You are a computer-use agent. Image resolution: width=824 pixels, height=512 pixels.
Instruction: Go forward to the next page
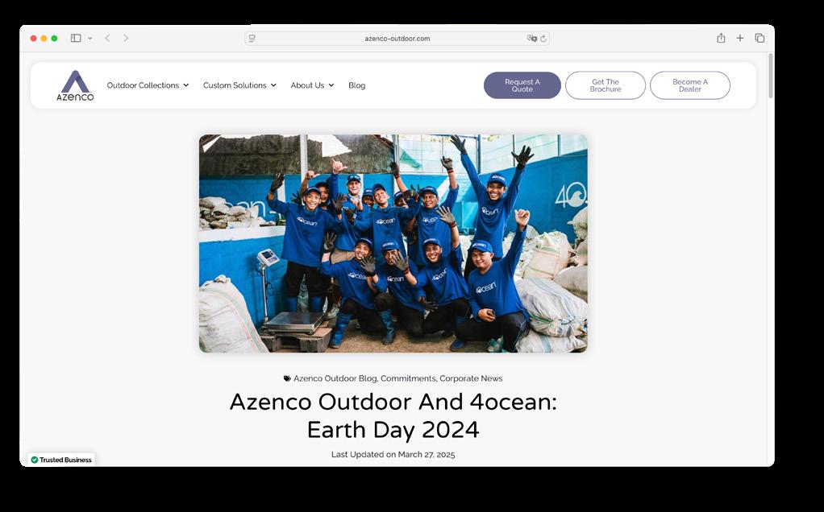(x=126, y=39)
